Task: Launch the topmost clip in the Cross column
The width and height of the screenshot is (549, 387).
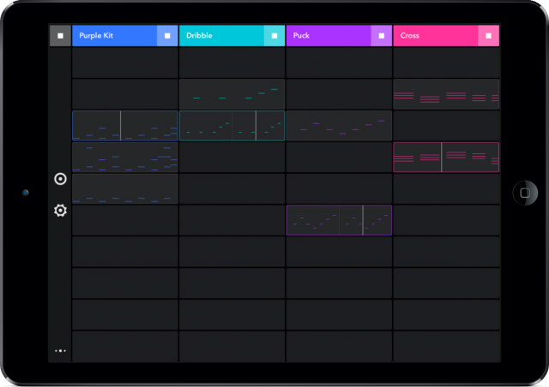Action: 446,94
